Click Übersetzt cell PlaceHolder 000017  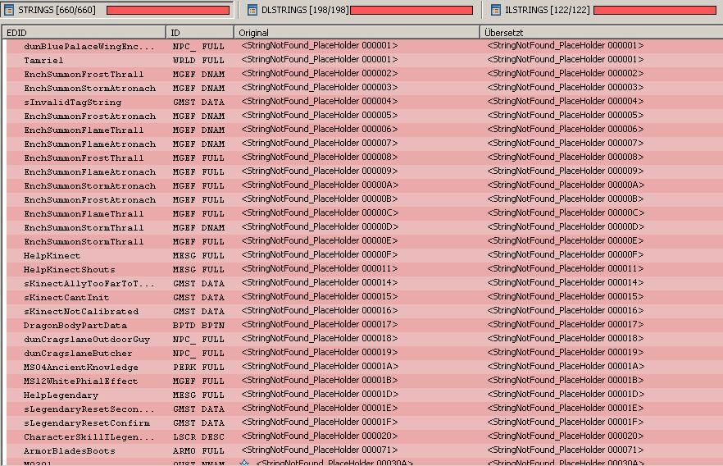566,324
